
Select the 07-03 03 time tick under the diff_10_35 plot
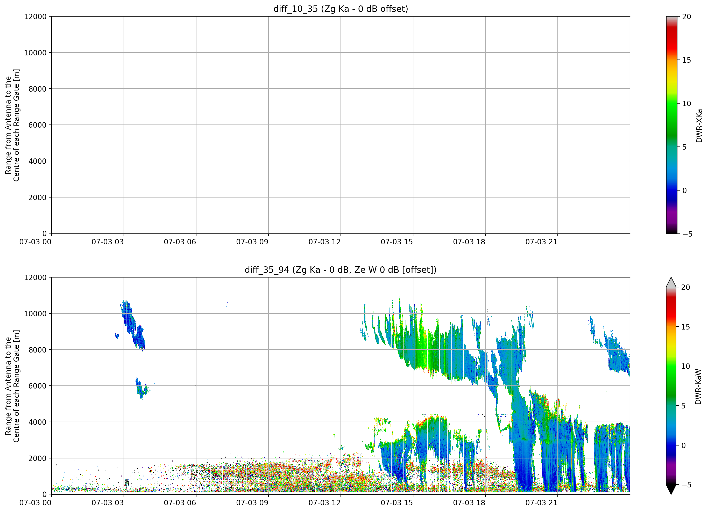(108, 242)
